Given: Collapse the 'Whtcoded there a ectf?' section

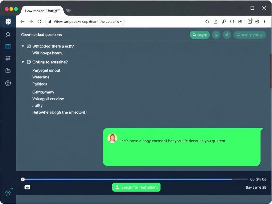Looking at the screenshot, I should click(x=23, y=46).
